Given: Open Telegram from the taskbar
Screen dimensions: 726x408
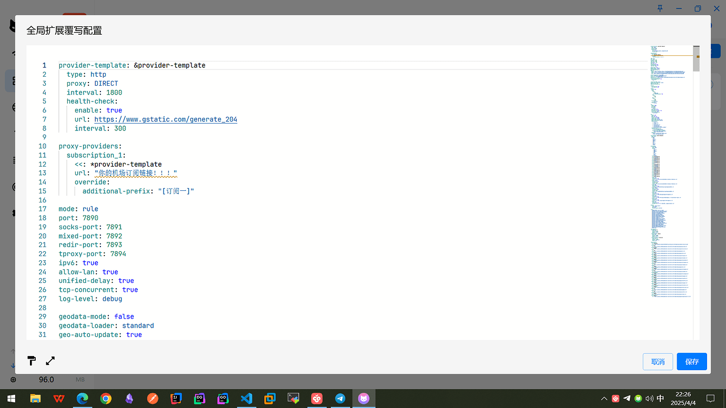Looking at the screenshot, I should [x=340, y=399].
